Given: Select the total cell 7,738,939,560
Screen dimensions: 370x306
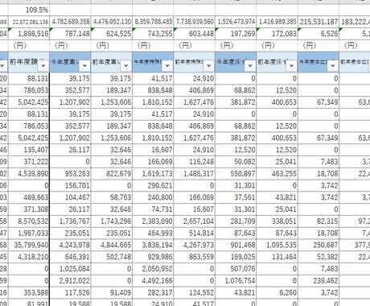Looking at the screenshot, I should coord(195,22).
